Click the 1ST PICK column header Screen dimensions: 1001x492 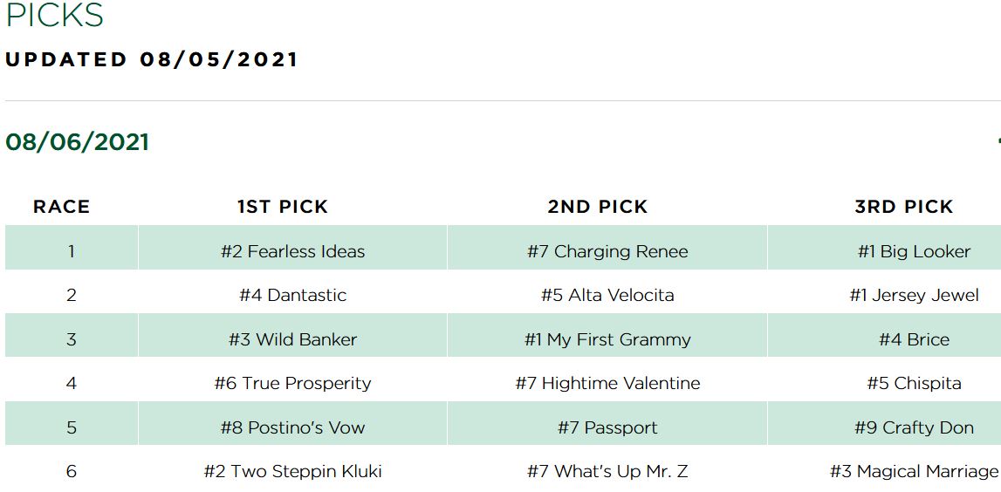point(282,207)
